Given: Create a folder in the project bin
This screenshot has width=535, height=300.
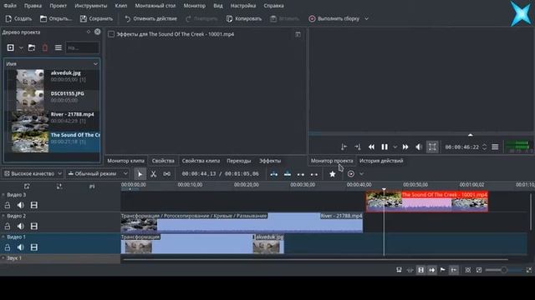Looking at the screenshot, I should click(x=32, y=47).
